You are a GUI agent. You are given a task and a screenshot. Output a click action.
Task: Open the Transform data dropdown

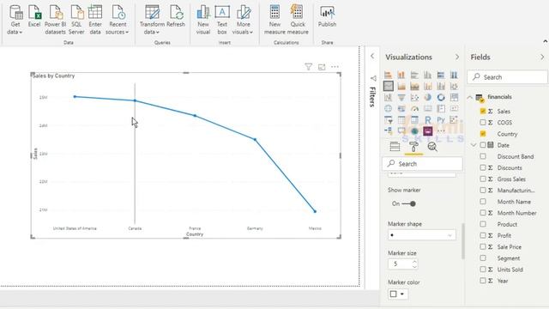tap(152, 20)
